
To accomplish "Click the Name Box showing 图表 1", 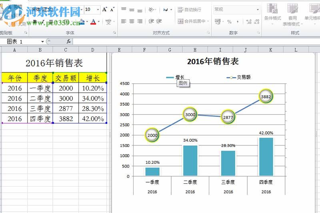I will [22, 42].
